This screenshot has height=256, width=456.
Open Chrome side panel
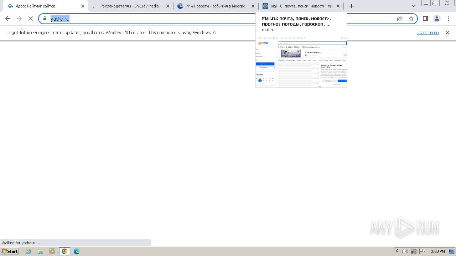[x=425, y=18]
